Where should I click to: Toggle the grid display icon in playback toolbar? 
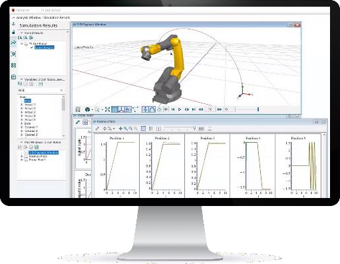tap(114, 109)
